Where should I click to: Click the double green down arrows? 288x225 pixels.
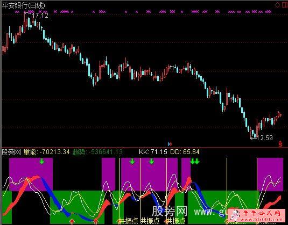pyautogui.click(x=195, y=161)
